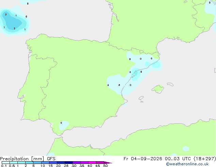The width and height of the screenshot is (216, 167).
Task: Click the '(18+297)' forecast run label
Action: point(205,159)
